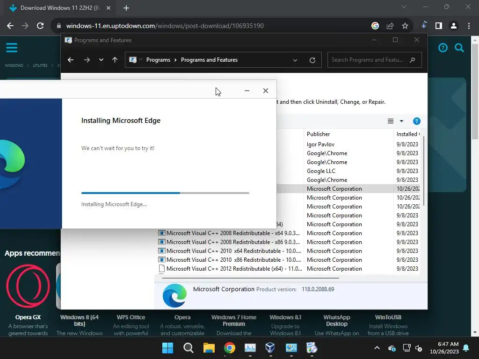This screenshot has height=359, width=479.
Task: Go back in Chrome browser
Action: pos(10,26)
